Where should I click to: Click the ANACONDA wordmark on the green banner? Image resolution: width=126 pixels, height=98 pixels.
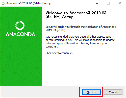pyautogui.click(x=21, y=34)
